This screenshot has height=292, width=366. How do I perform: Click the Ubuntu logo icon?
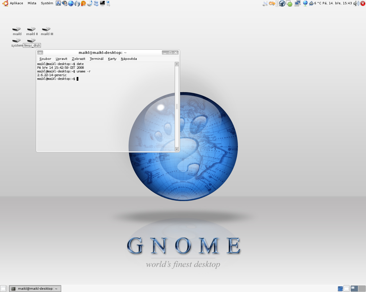(5, 3)
